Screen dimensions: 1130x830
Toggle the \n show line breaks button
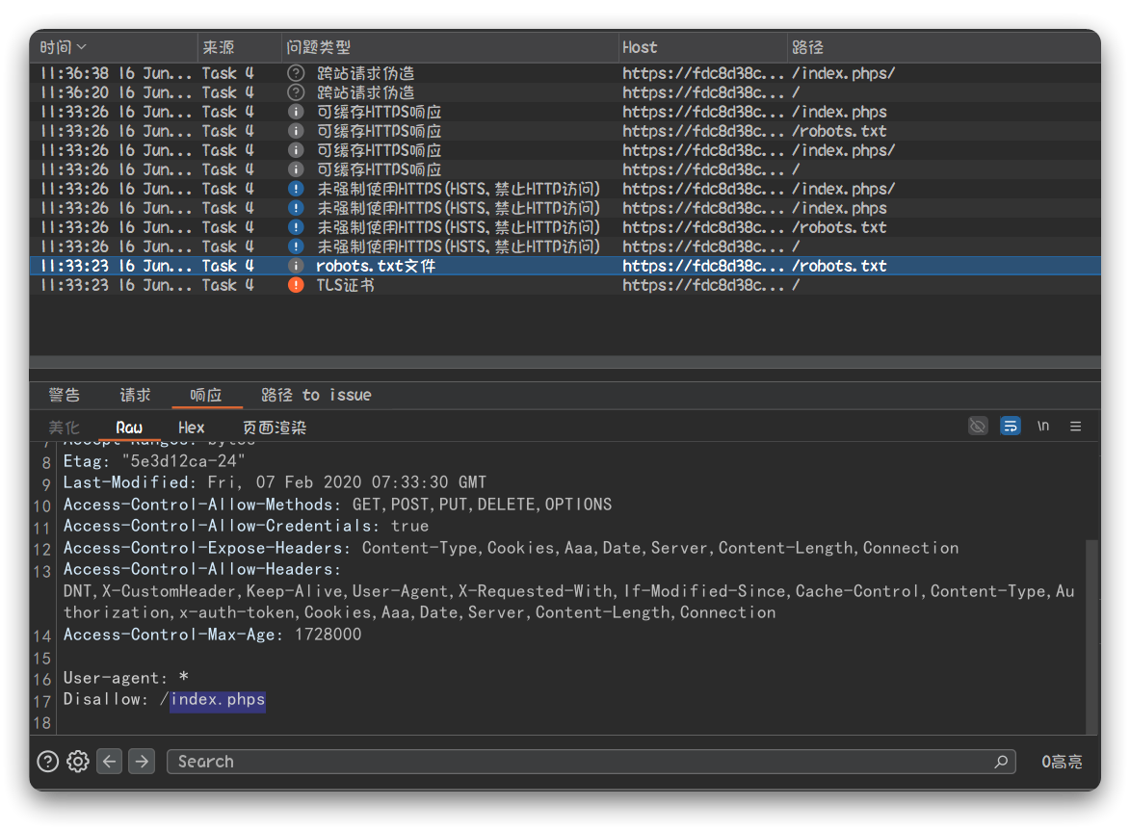click(1043, 426)
